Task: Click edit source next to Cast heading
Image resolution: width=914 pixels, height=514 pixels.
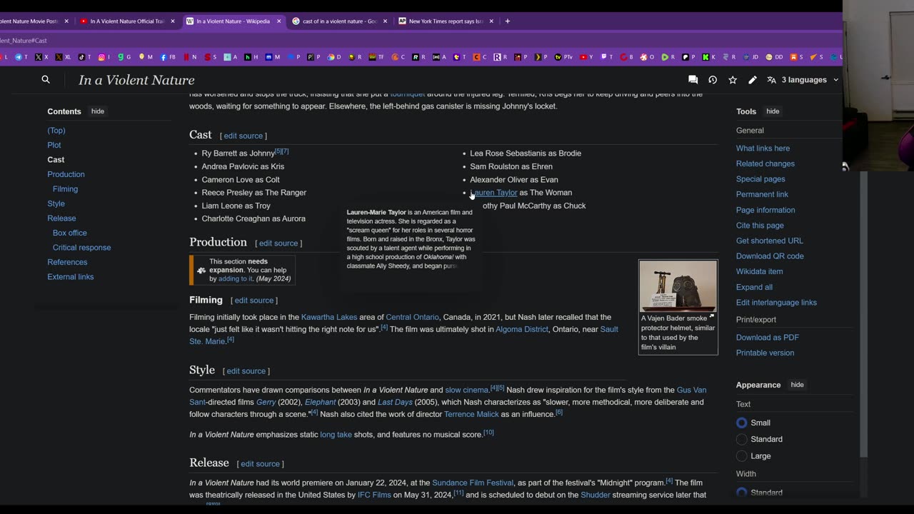Action: click(x=243, y=136)
